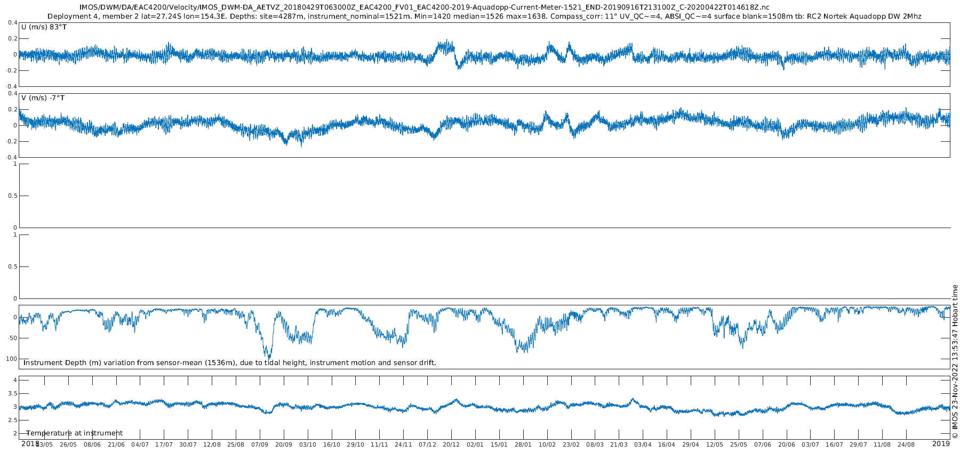This screenshot has height=453, width=960.
Task: Select the '12/05' date tick label
Action: (715, 444)
